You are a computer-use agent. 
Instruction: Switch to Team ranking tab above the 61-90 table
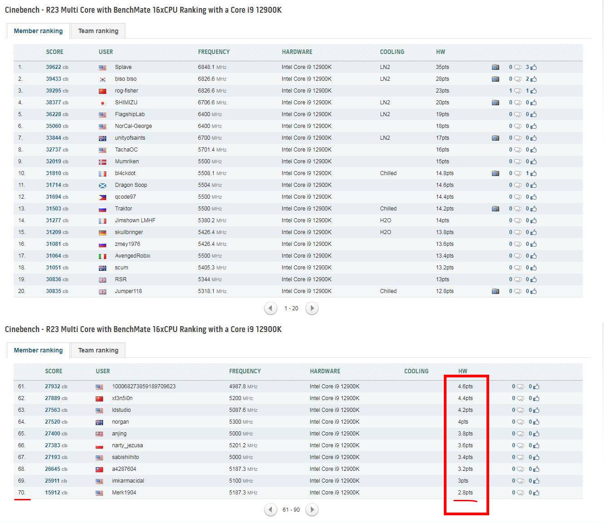pos(98,350)
